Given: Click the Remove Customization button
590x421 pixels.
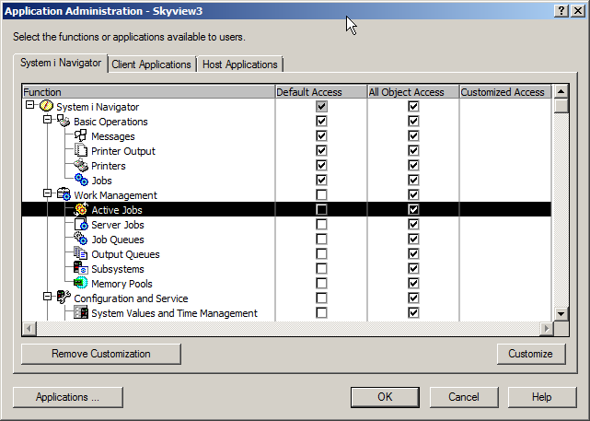Looking at the screenshot, I should pyautogui.click(x=101, y=354).
